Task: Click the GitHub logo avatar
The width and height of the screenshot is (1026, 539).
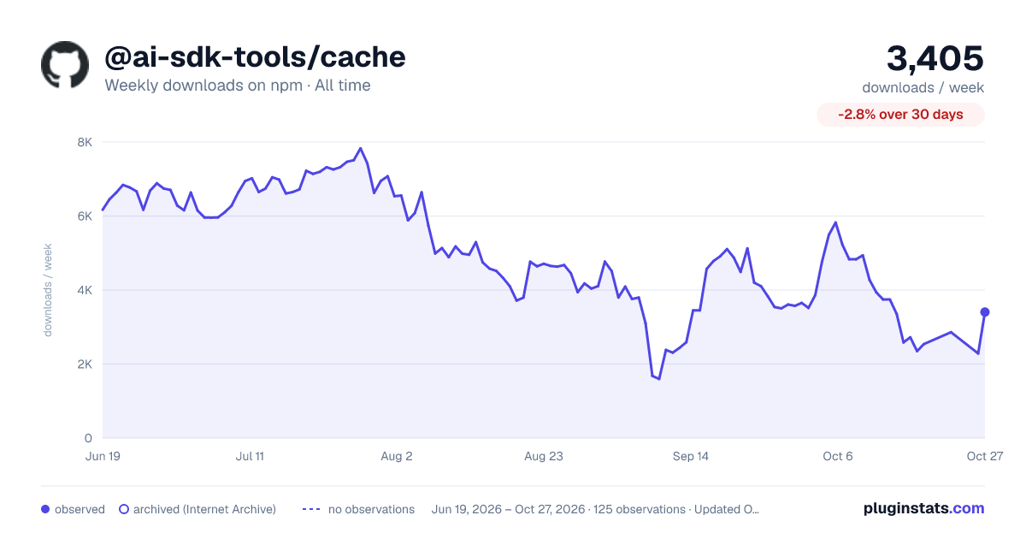Action: click(x=65, y=64)
